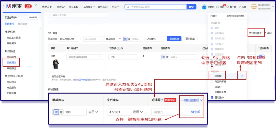Open the SKU编码 dropdown in red row
276x129 pixels.
click(x=85, y=57)
